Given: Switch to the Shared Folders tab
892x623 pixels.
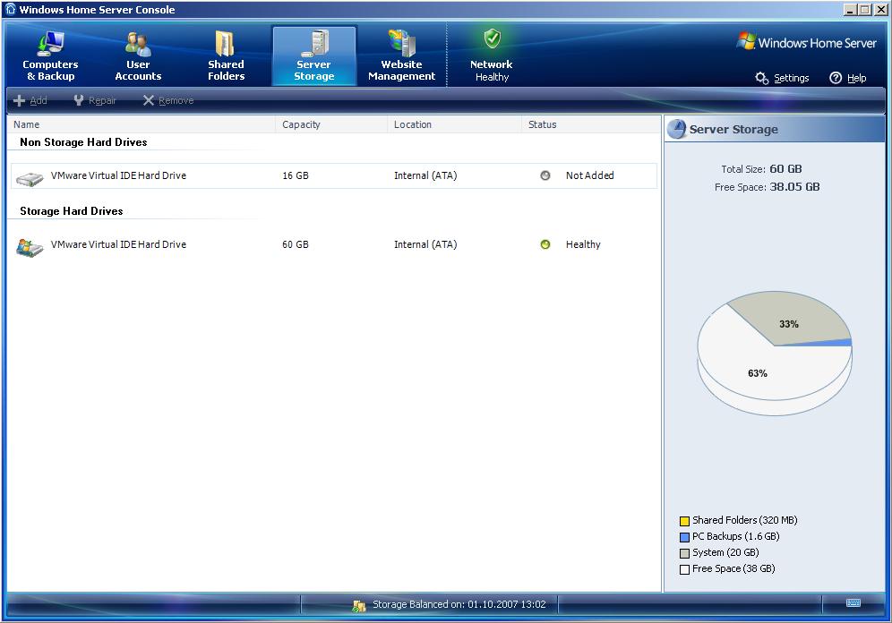Looking at the screenshot, I should point(226,55).
